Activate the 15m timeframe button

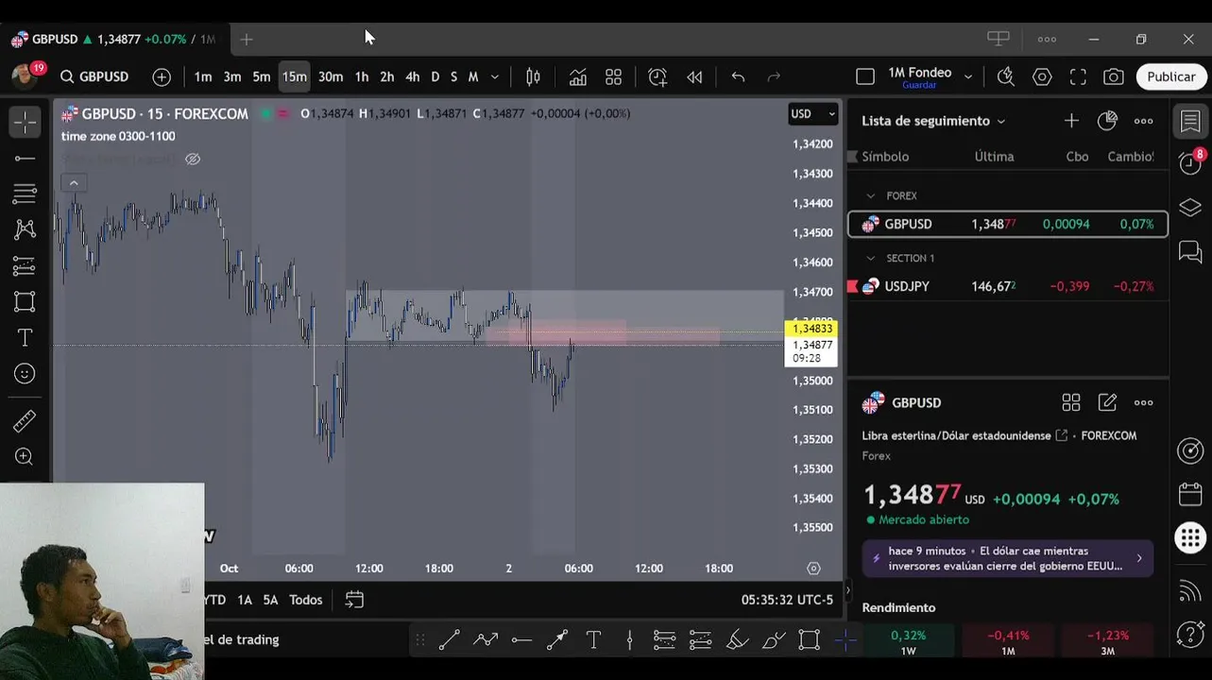tap(295, 76)
